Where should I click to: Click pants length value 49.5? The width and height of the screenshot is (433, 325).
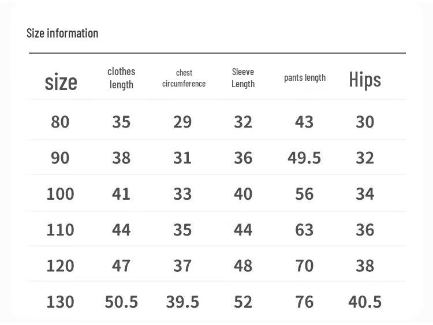coord(304,158)
